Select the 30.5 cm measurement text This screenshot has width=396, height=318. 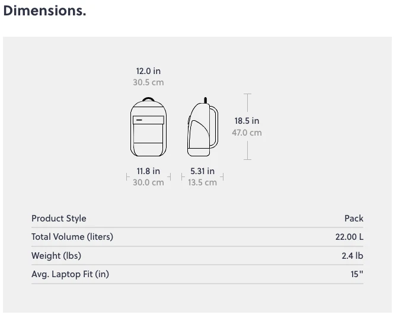tap(148, 82)
